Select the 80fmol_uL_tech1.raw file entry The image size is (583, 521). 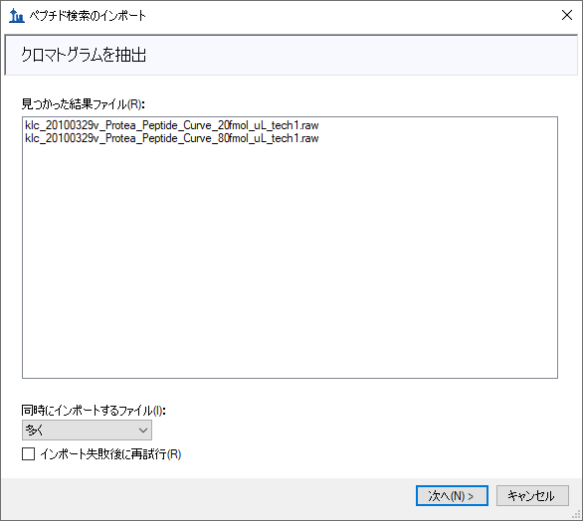point(172,138)
